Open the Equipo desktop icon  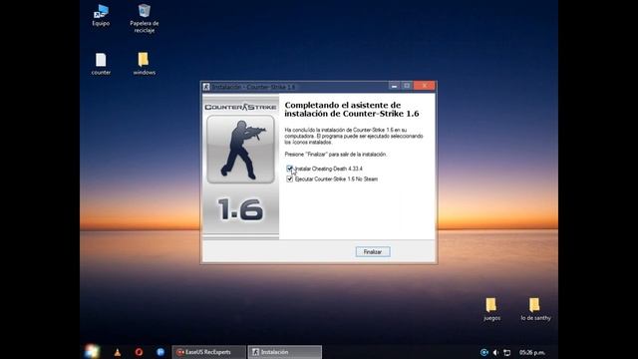pyautogui.click(x=101, y=16)
